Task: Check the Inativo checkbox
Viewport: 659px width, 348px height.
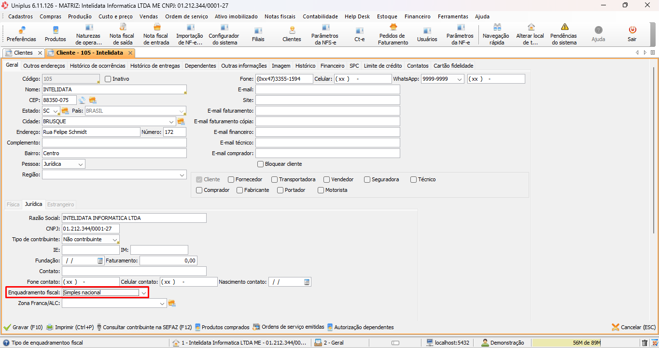Action: (108, 79)
